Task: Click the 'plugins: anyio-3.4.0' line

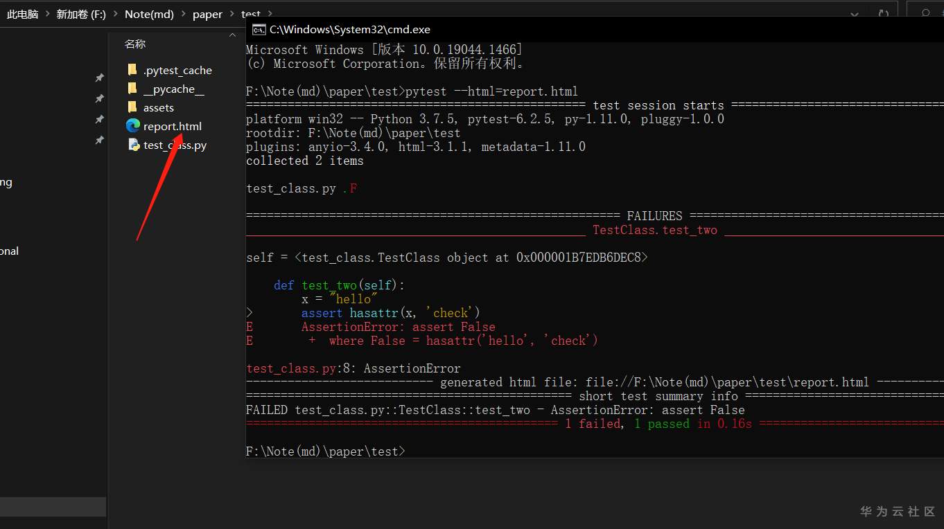Action: point(416,147)
